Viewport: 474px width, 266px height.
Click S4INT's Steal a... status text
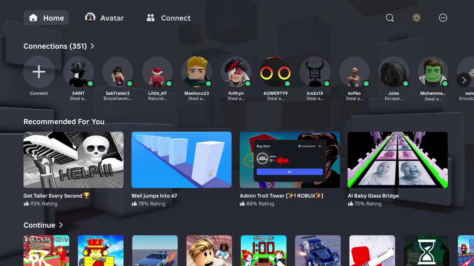78,99
